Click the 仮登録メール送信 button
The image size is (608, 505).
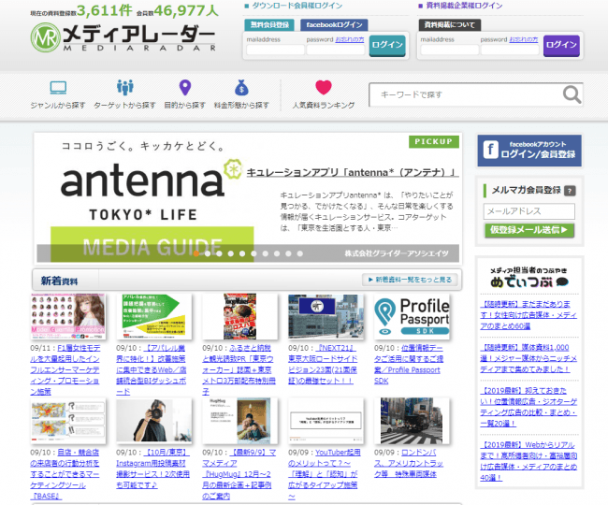(528, 230)
